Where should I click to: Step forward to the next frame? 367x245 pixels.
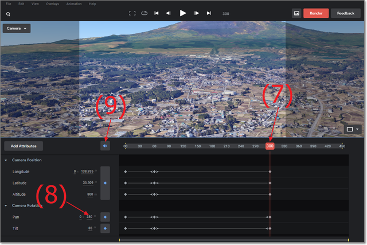(197, 13)
